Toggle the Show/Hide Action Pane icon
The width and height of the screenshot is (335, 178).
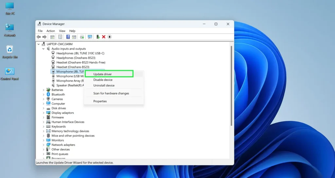74,37
